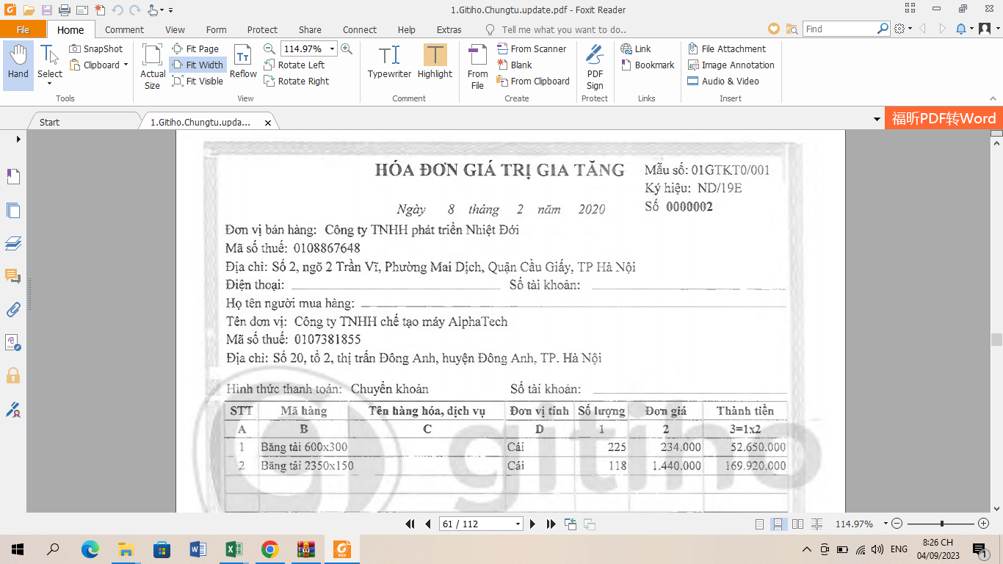Toggle Fit Width view mode
This screenshot has width=1003, height=564.
198,65
